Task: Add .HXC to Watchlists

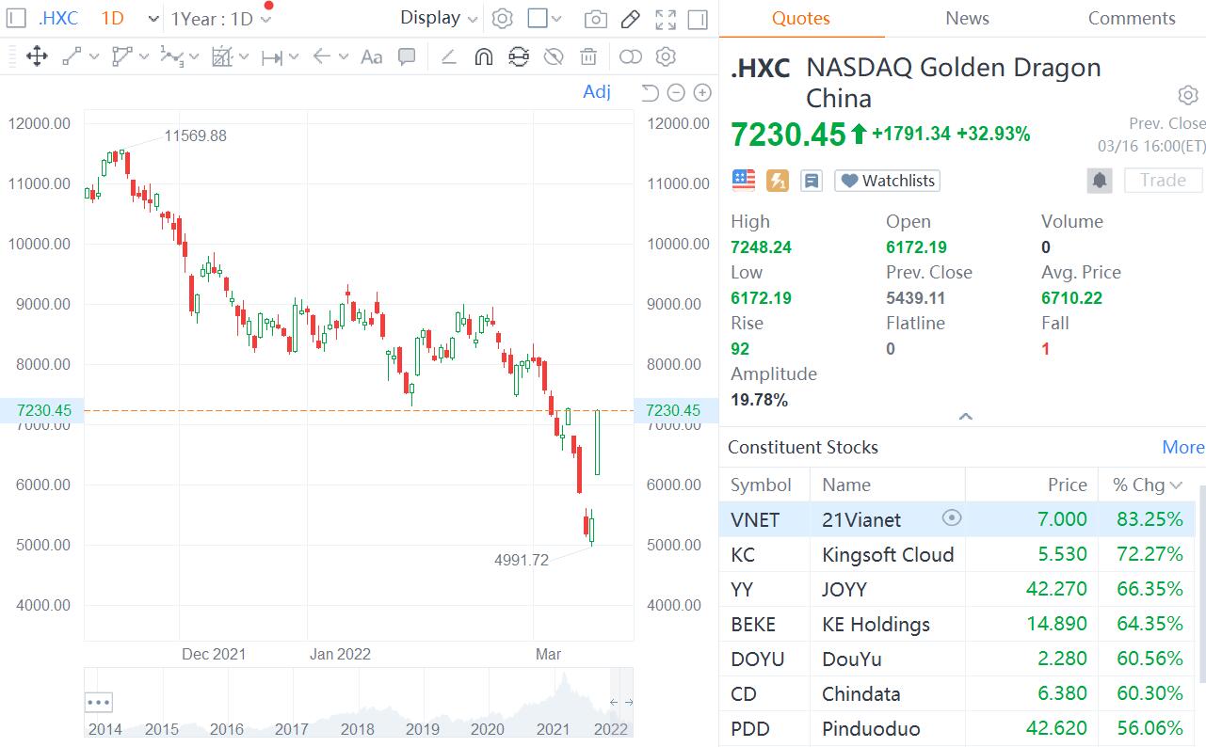Action: [x=887, y=181]
